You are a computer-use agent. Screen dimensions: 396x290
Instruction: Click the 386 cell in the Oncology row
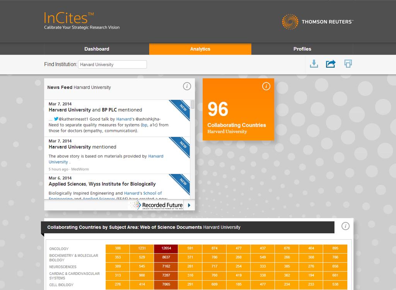pyautogui.click(x=118, y=248)
